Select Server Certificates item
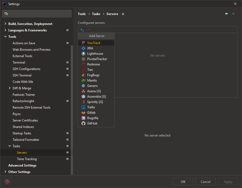Viewport: 242px width, 188px height. 25,120
